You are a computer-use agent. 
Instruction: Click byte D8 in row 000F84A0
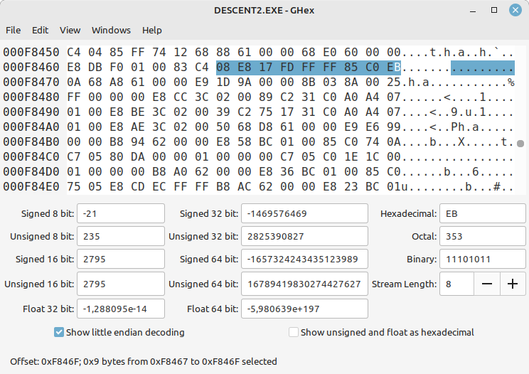pos(265,127)
